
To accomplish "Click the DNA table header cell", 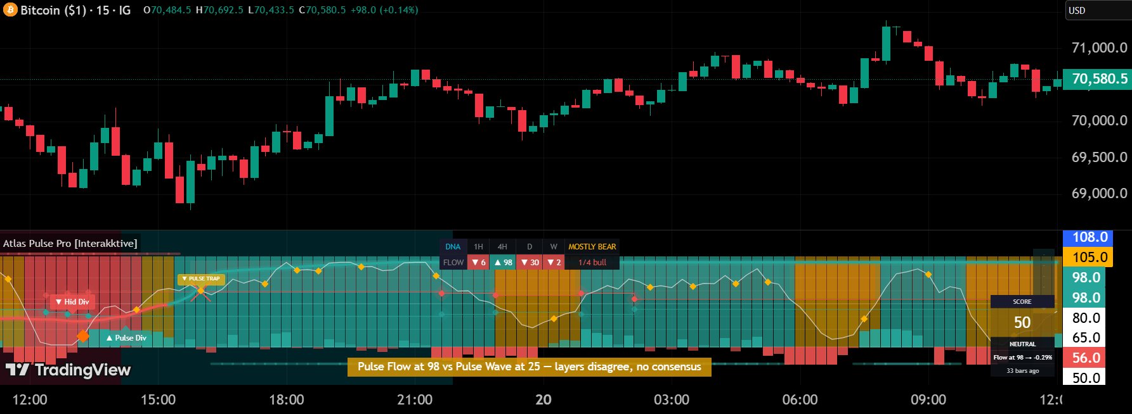I will [453, 247].
